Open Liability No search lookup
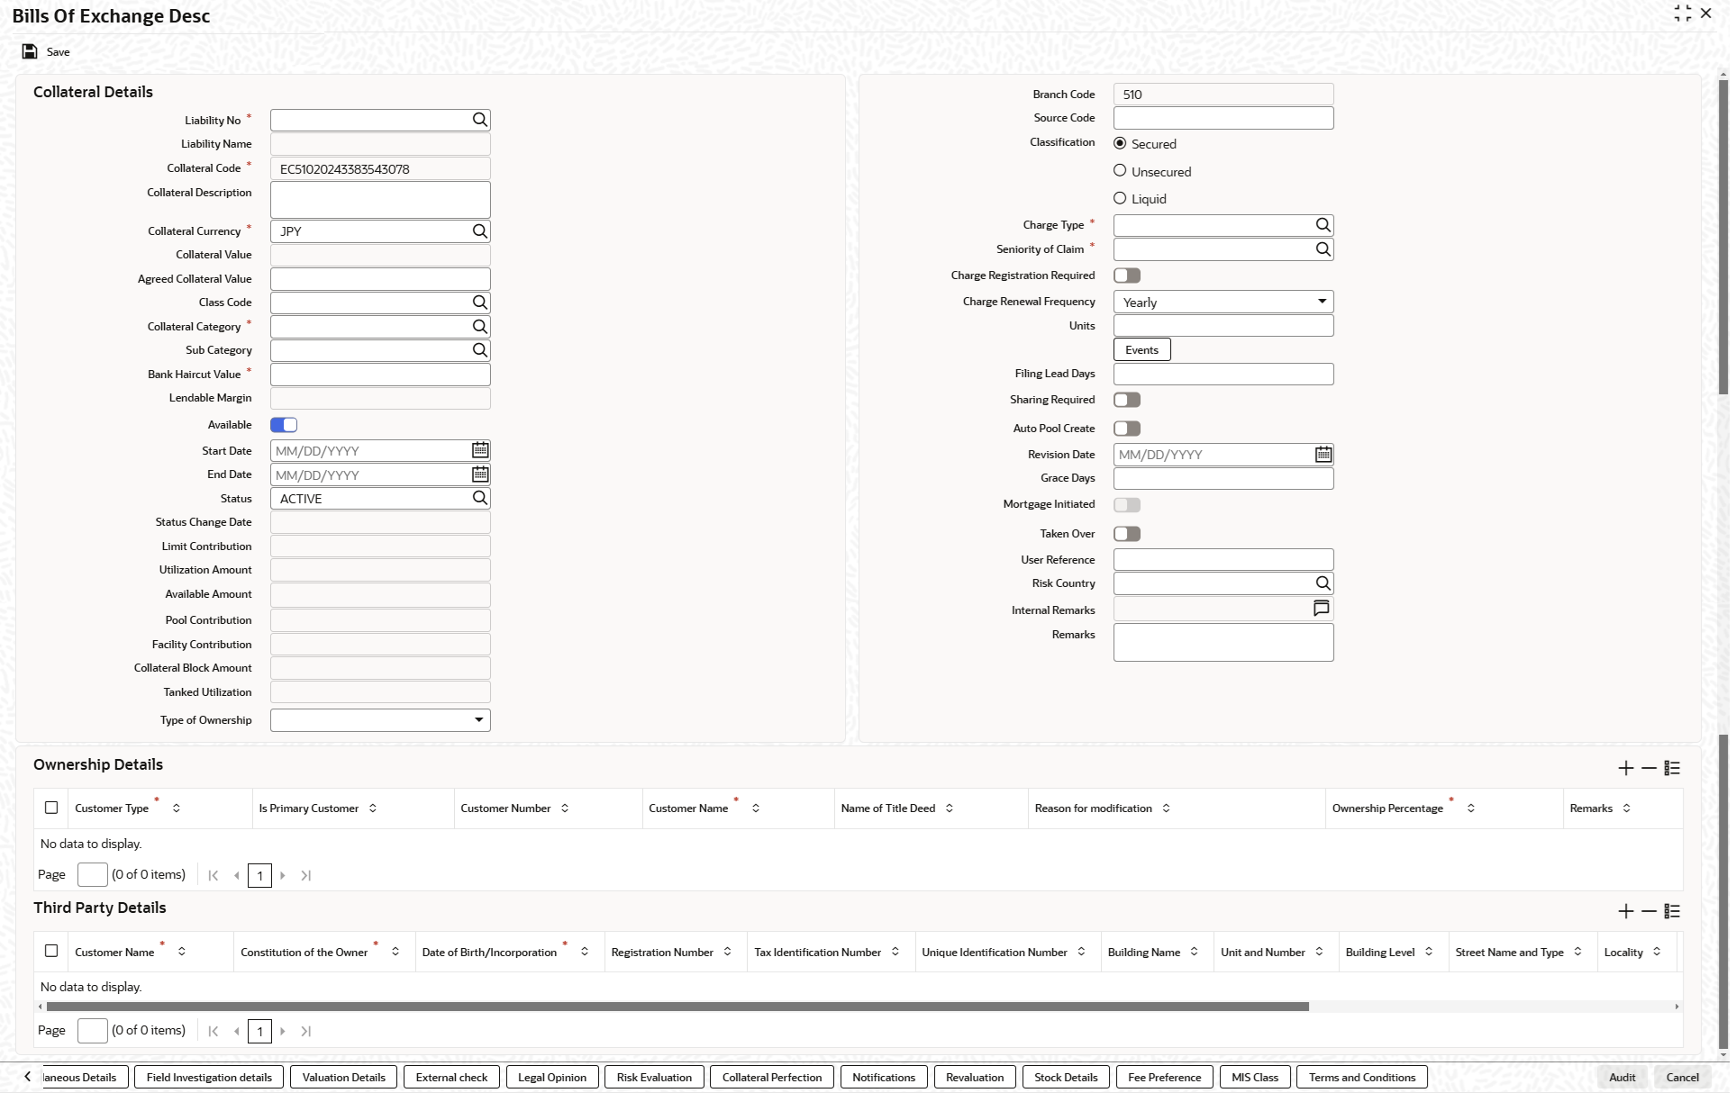Screen dimensions: 1736x1102 tap(481, 120)
